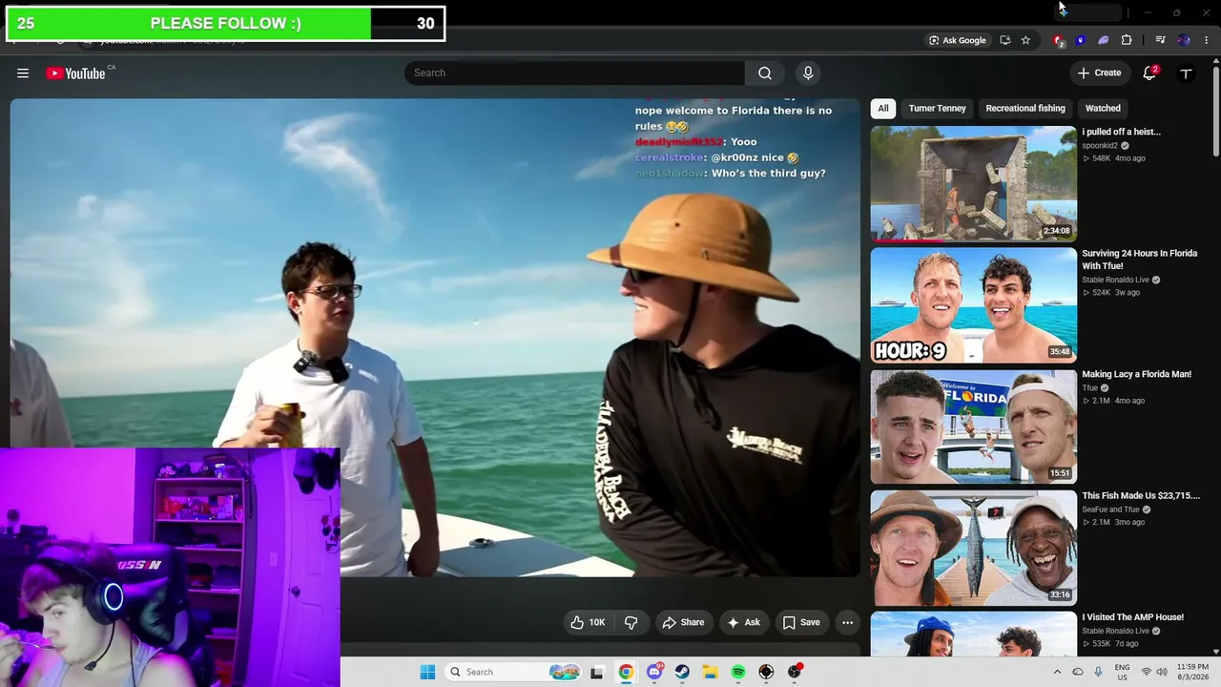
Task: Click the blue mouse extension icon
Action: point(1081,40)
